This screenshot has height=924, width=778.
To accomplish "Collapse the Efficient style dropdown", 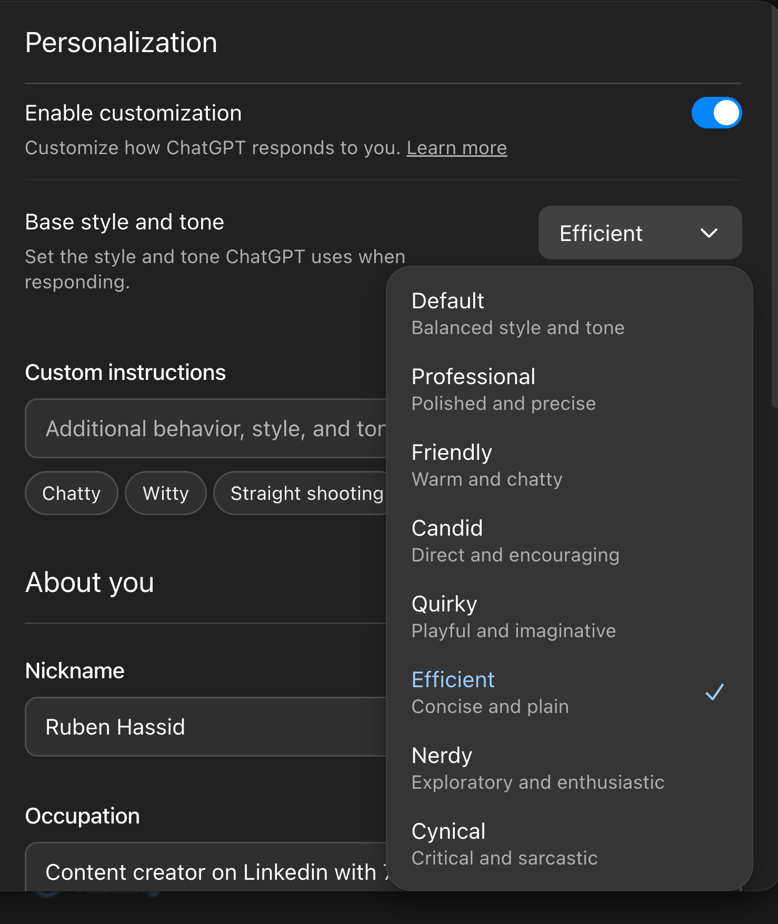I will click(x=640, y=233).
